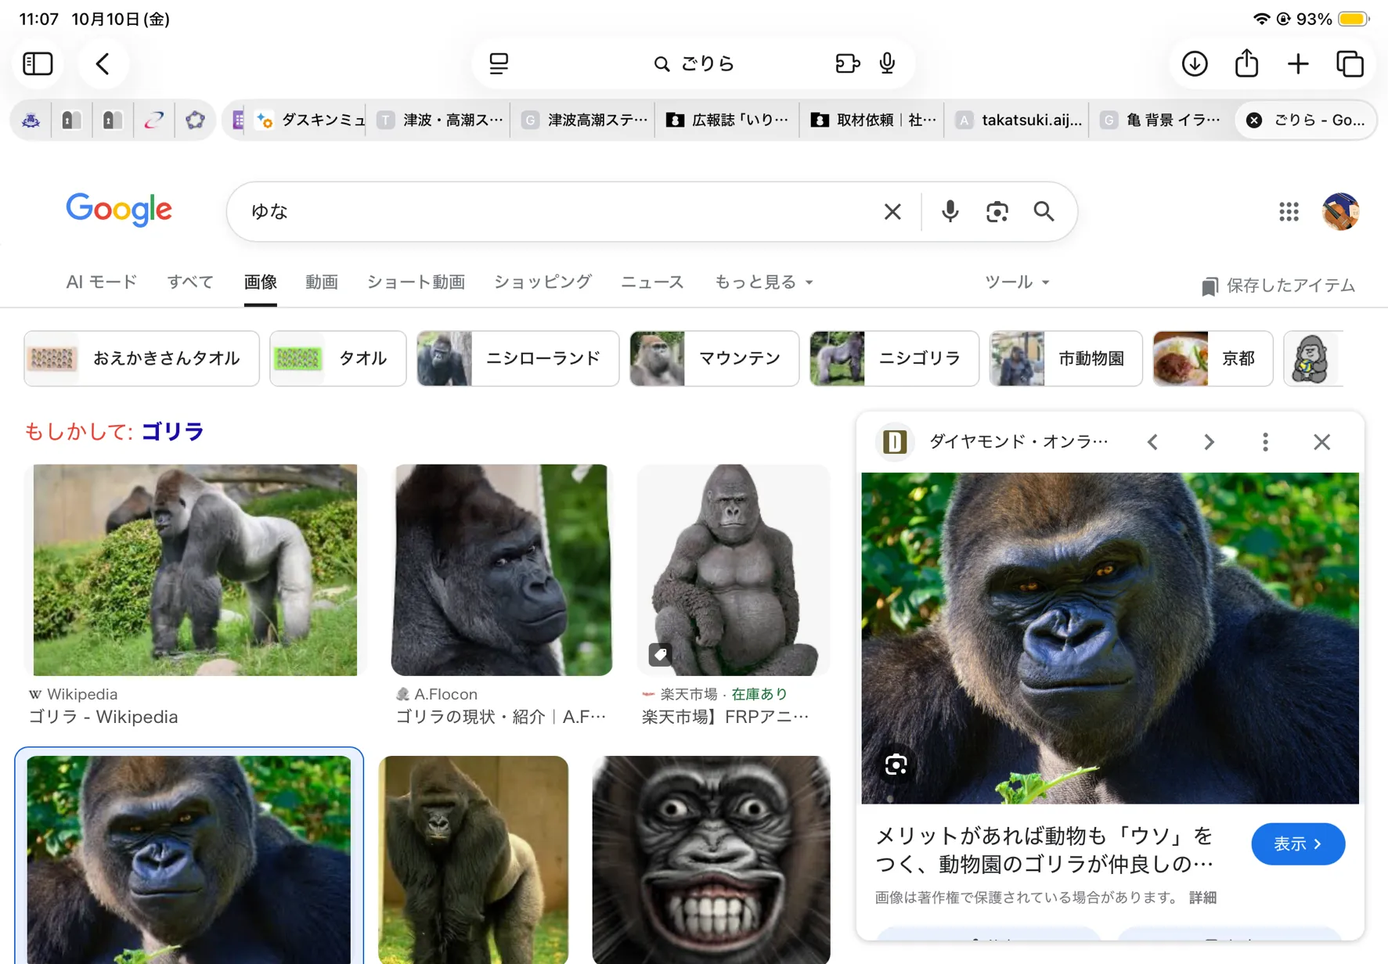The height and width of the screenshot is (964, 1388).
Task: Open the Google account avatar
Action: click(1340, 211)
